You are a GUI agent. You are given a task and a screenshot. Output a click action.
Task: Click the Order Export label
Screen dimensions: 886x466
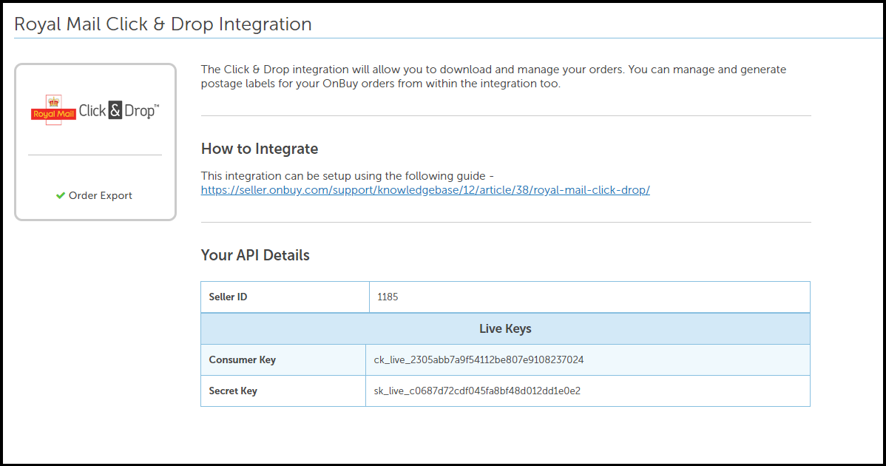pos(101,196)
